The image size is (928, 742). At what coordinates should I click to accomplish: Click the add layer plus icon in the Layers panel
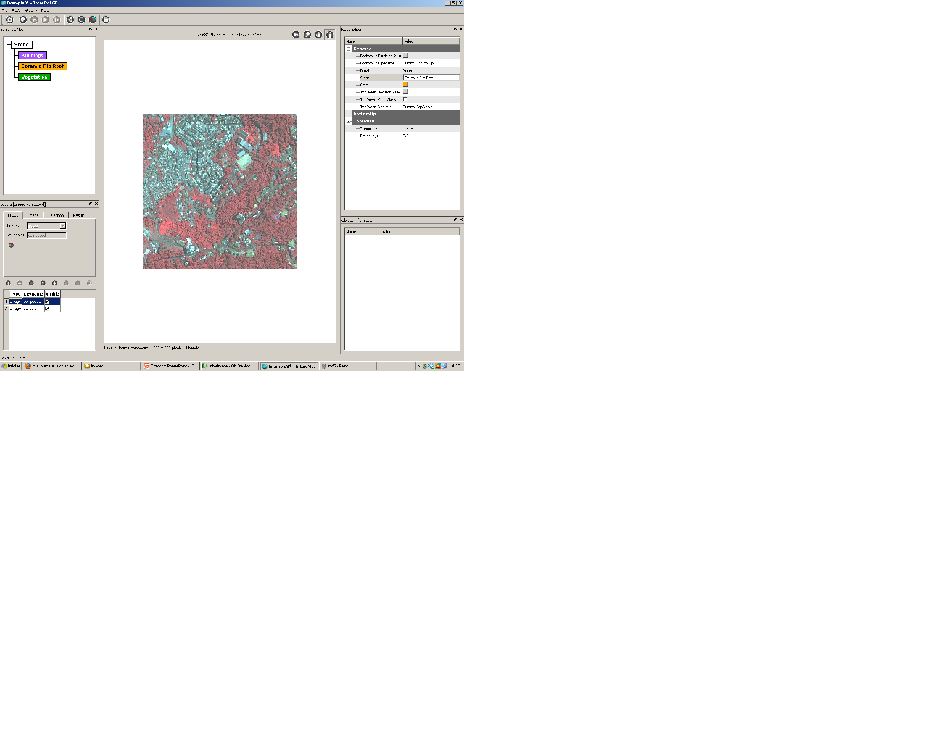click(x=9, y=283)
